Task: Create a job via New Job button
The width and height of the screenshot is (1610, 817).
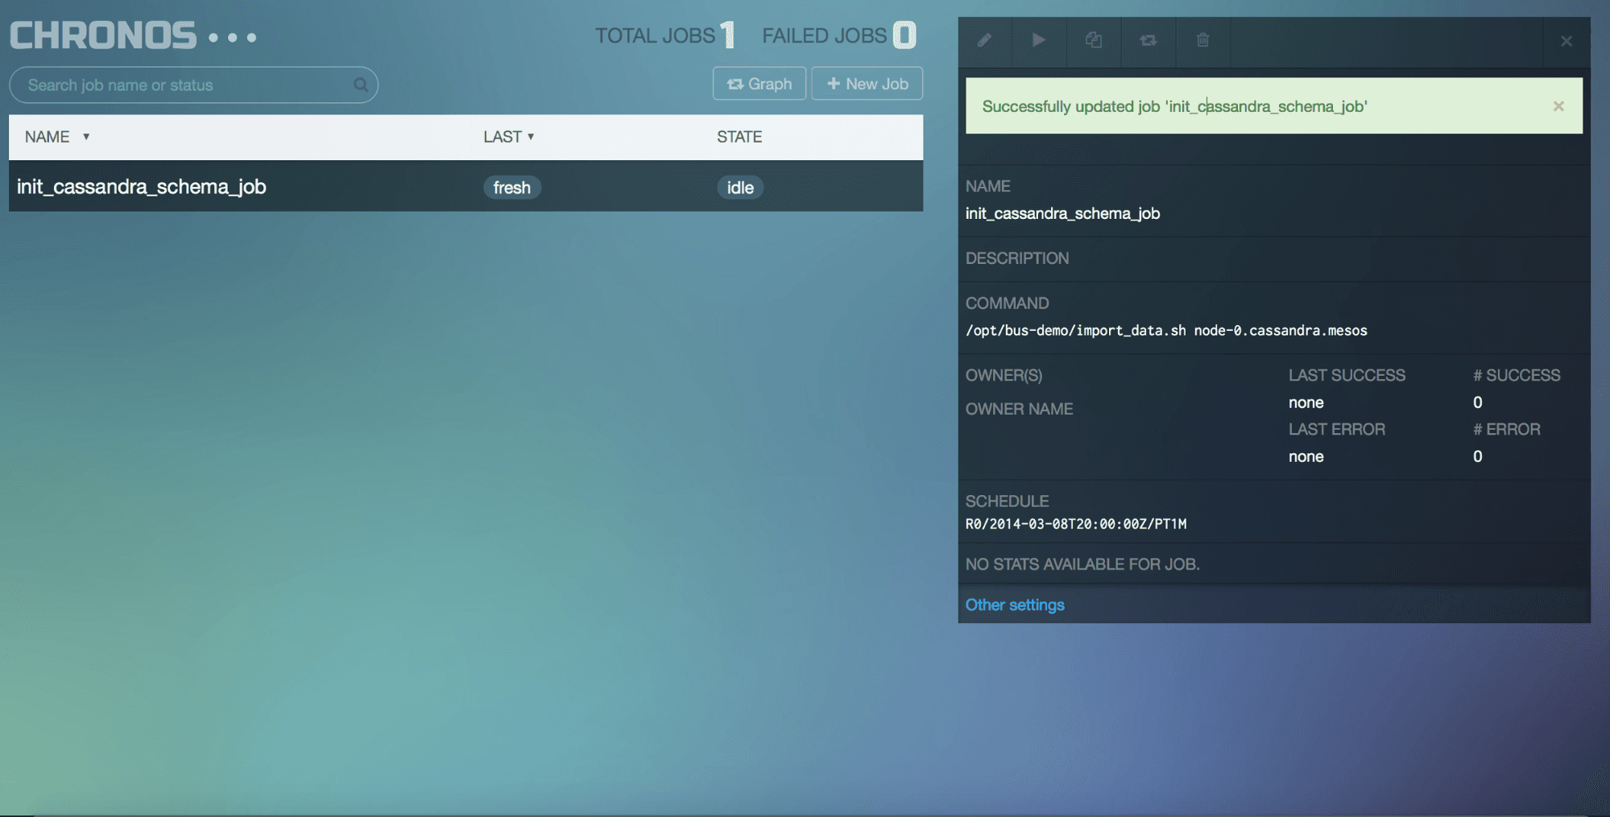Action: pos(867,84)
